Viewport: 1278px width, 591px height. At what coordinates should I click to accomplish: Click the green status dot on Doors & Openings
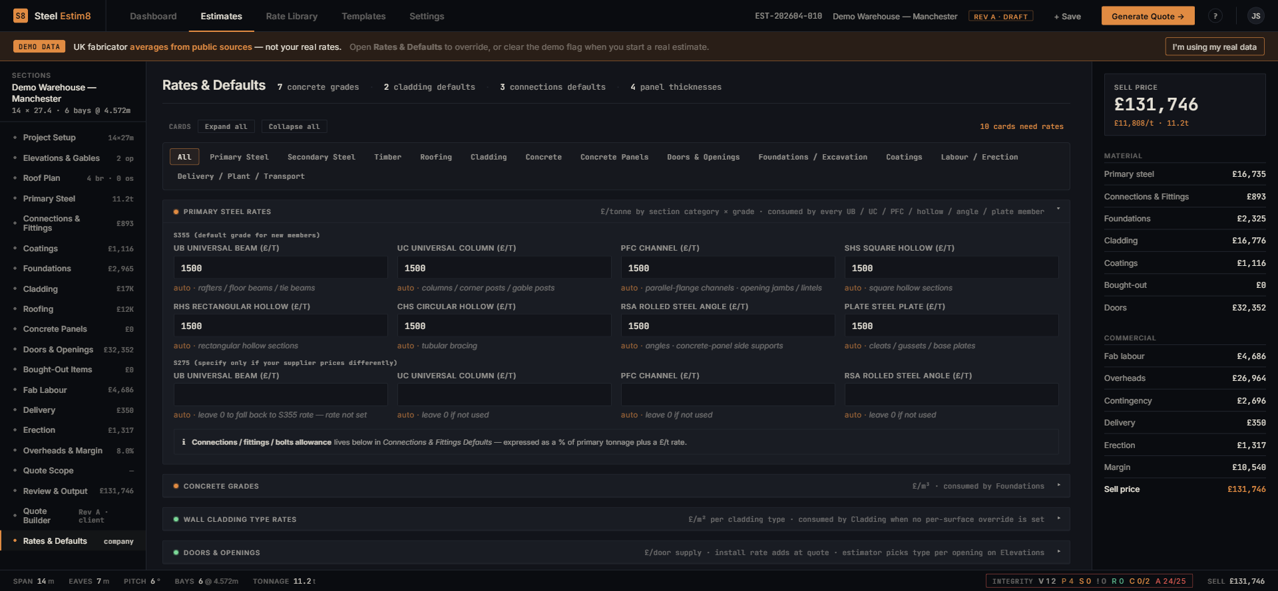176,552
